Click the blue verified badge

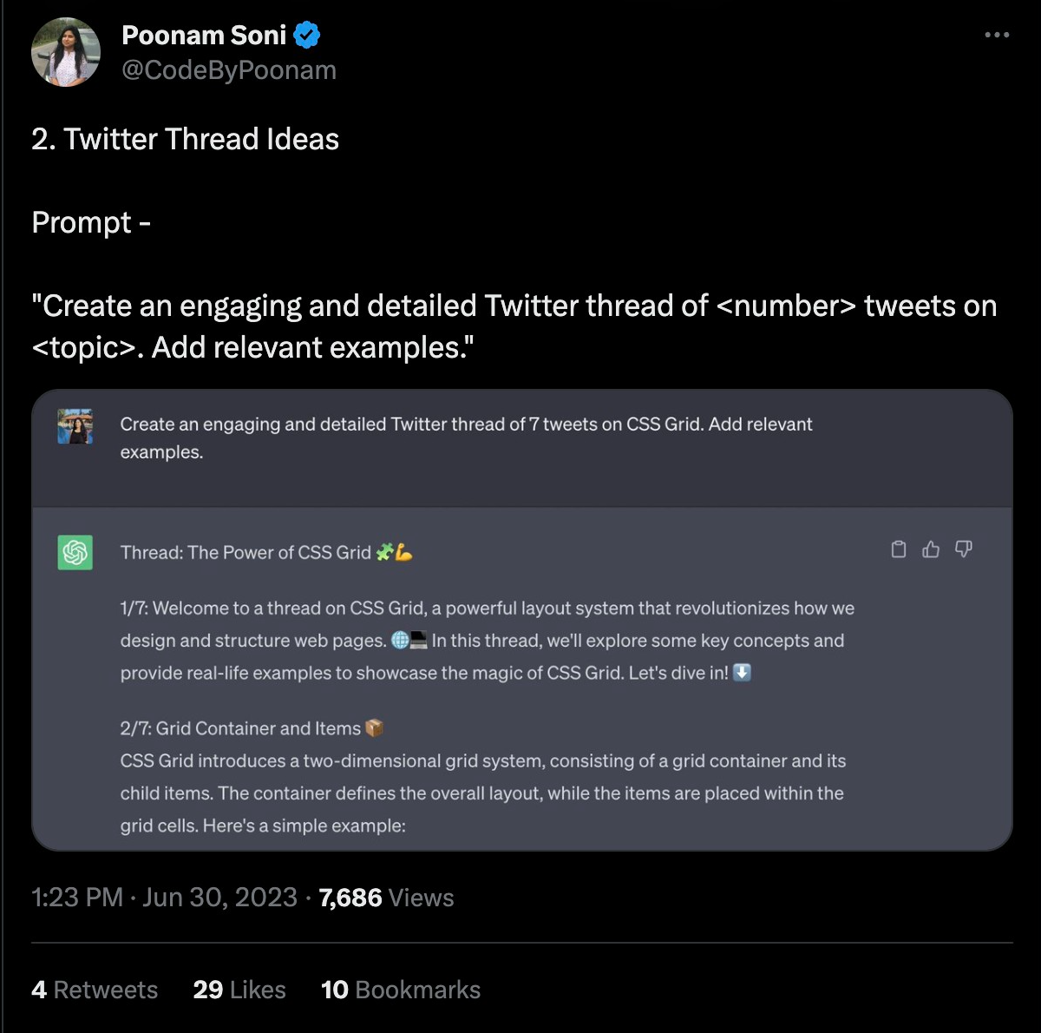click(307, 36)
